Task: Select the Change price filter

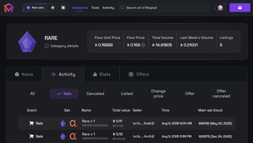Action: [x=158, y=94]
